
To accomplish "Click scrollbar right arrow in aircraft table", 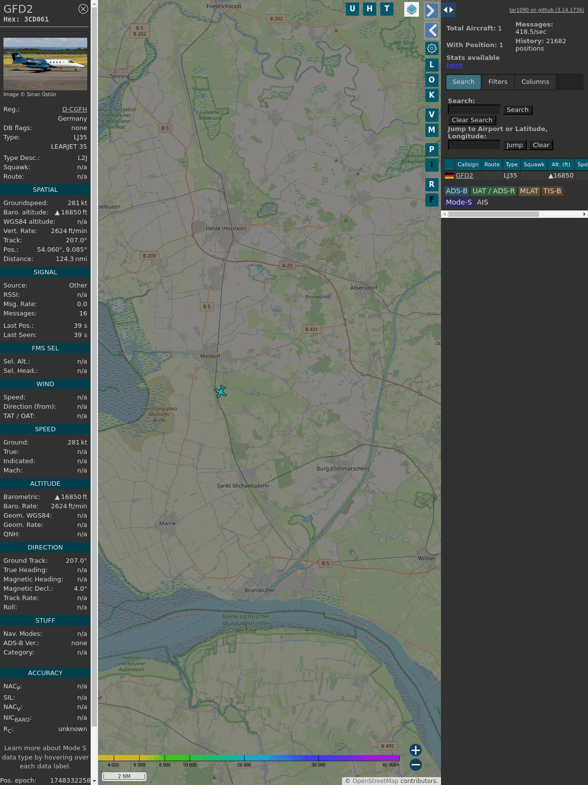I will [585, 214].
